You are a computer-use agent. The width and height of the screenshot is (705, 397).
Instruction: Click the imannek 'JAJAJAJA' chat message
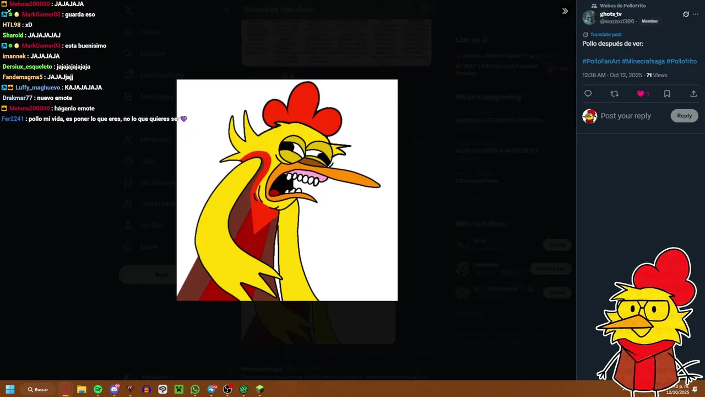tap(31, 56)
